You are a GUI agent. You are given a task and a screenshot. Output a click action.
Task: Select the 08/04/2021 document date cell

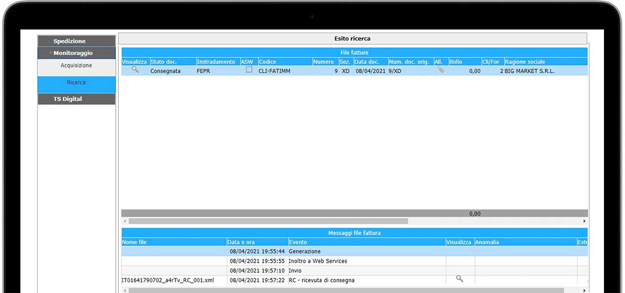(x=371, y=71)
